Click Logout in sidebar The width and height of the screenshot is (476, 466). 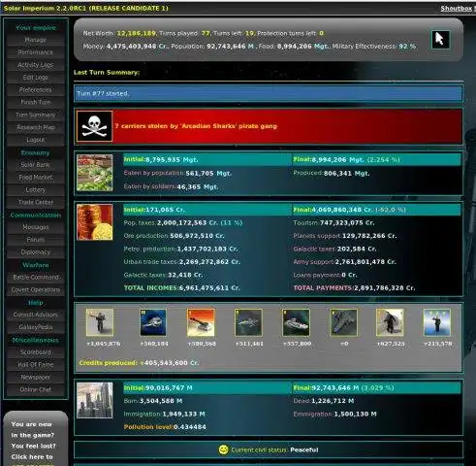(36, 140)
